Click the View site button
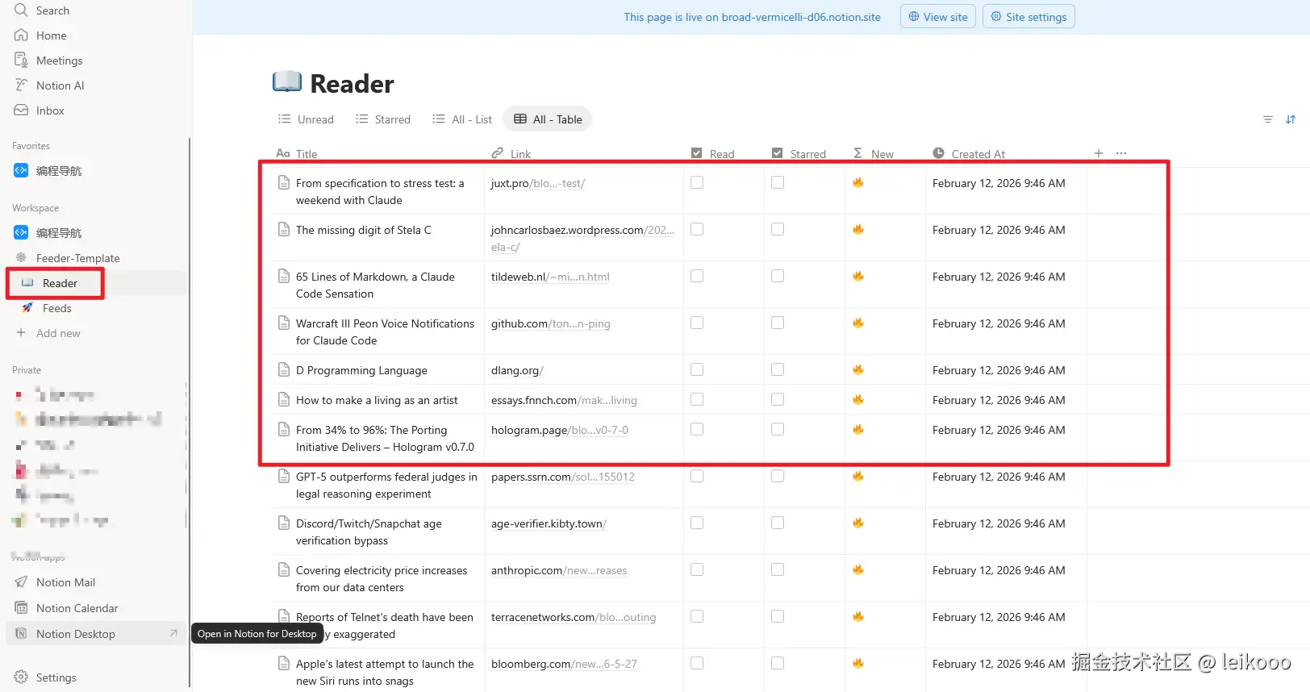Image resolution: width=1310 pixels, height=692 pixels. (x=938, y=17)
